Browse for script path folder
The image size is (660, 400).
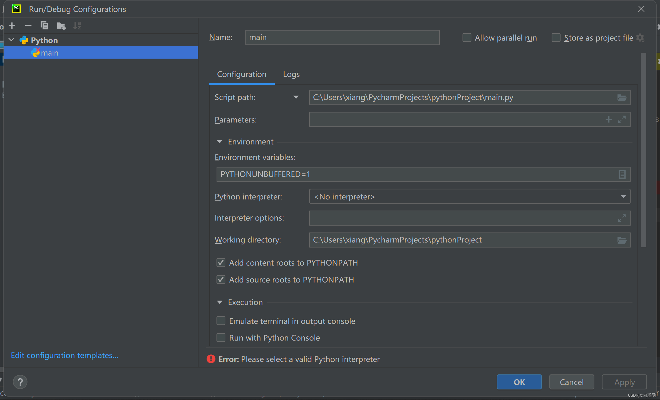[622, 97]
